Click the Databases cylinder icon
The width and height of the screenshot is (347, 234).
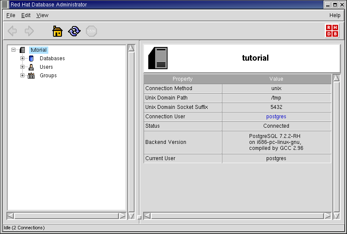point(31,58)
